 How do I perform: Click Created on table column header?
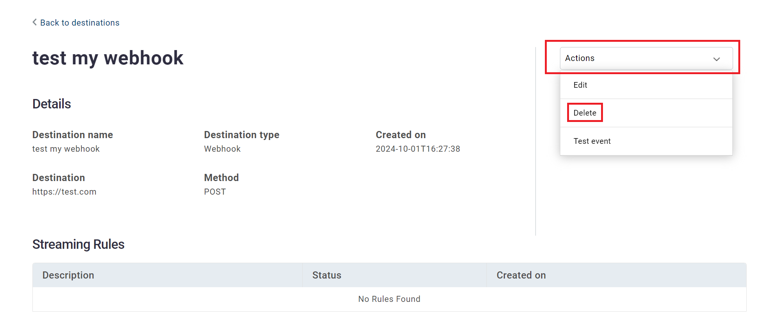(521, 275)
